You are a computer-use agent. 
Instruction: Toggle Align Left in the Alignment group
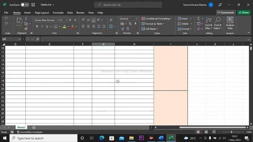pyautogui.click(x=83, y=26)
